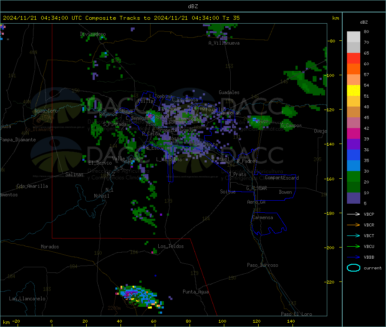Click the 'Valle_Grande' map label
Screen dimensions: 386x327
pyautogui.click(x=127, y=159)
